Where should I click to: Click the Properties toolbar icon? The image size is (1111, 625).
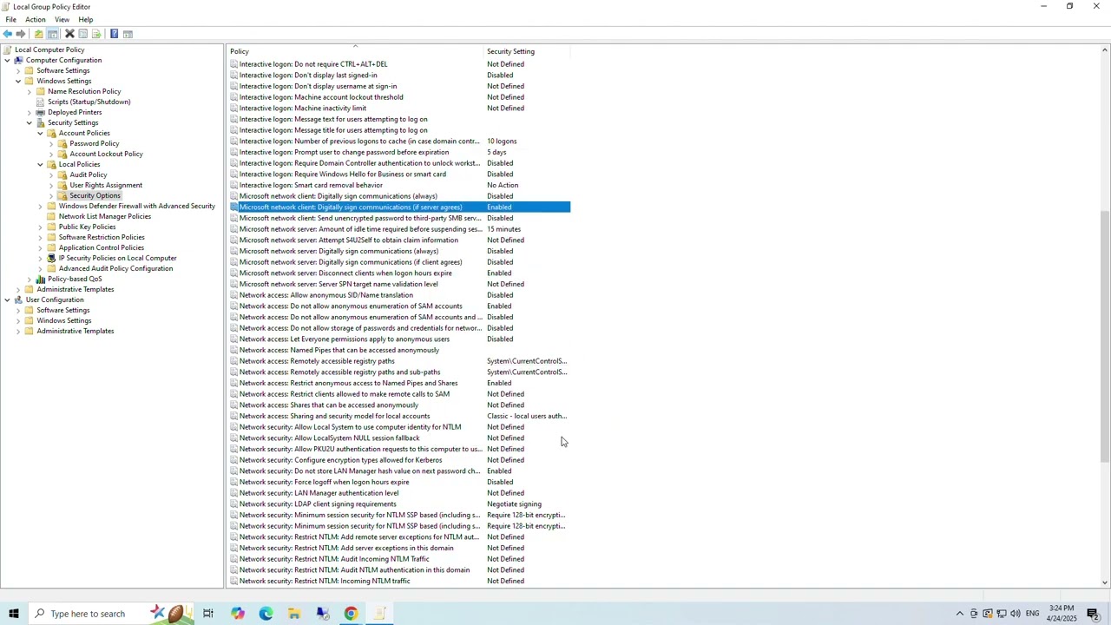[x=83, y=34]
